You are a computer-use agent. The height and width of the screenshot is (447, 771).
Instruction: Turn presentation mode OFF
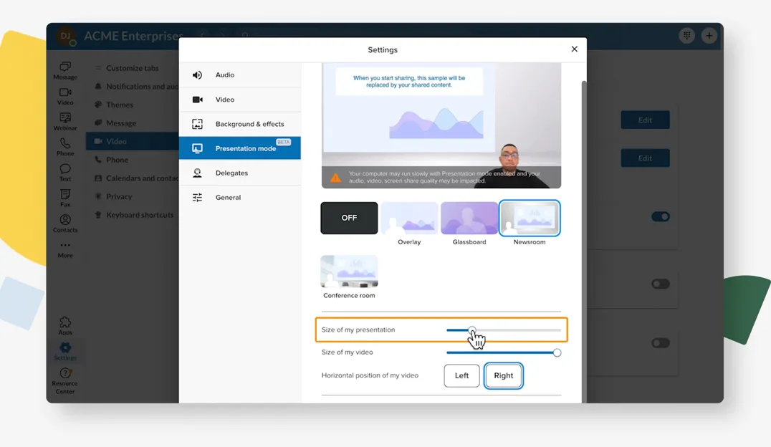(x=349, y=218)
